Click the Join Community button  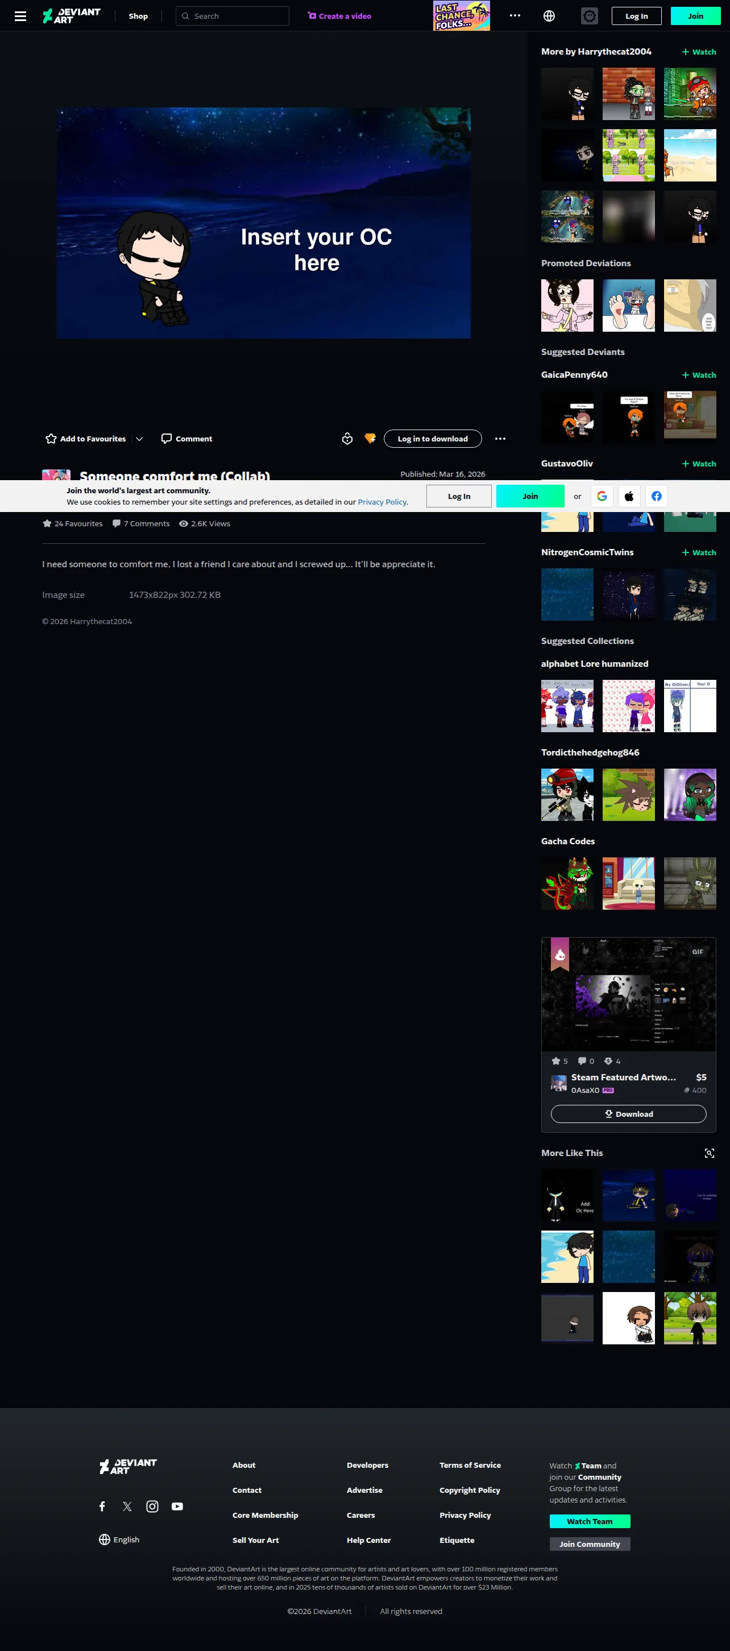590,1544
